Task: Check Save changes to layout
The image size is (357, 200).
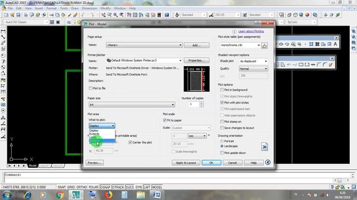Action: tap(222, 128)
